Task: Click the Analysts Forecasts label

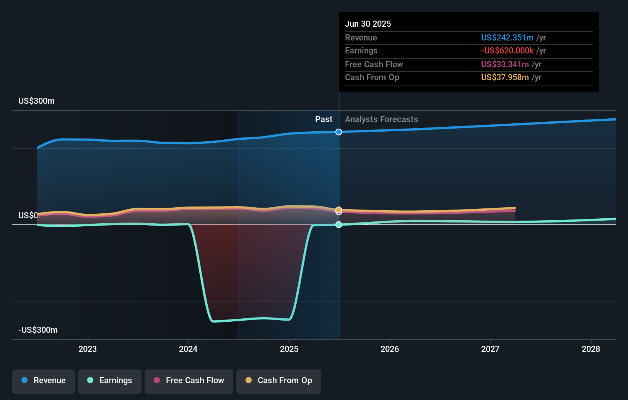Action: click(381, 119)
